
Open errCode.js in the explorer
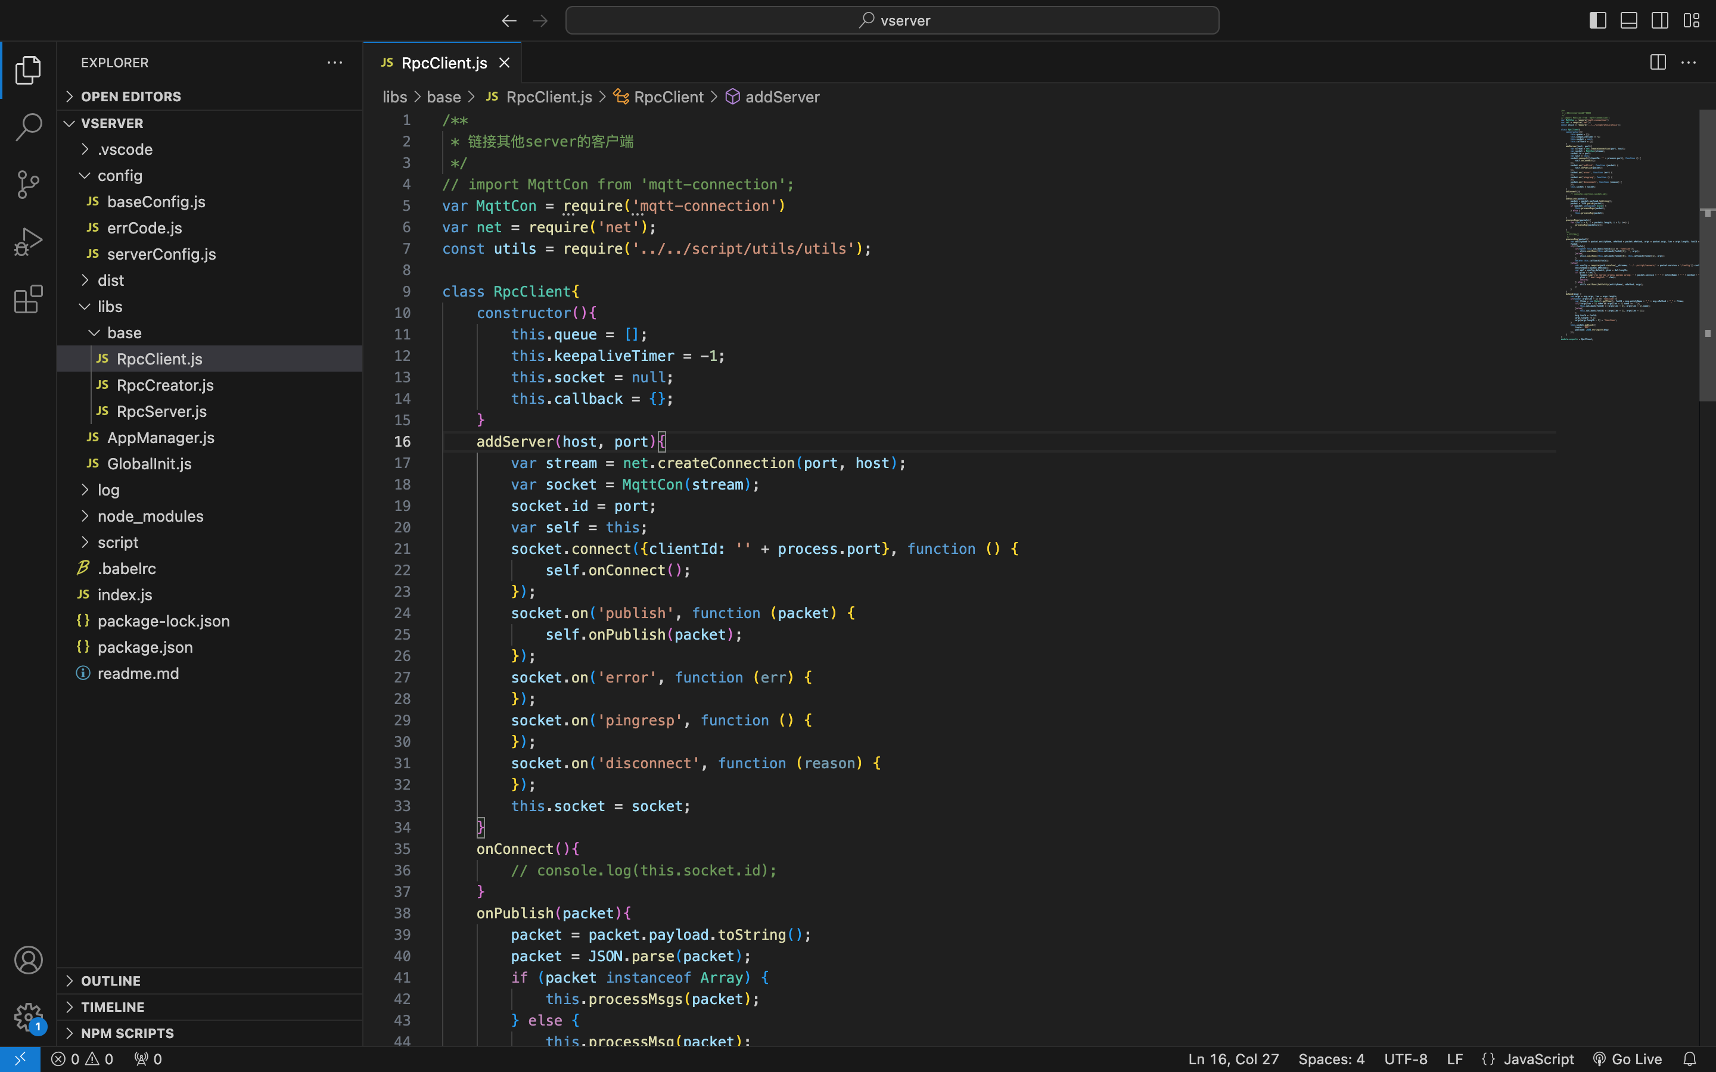pyautogui.click(x=210, y=228)
